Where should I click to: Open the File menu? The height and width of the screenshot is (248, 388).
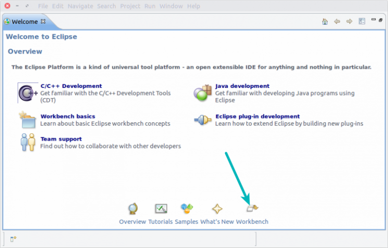[x=43, y=6]
